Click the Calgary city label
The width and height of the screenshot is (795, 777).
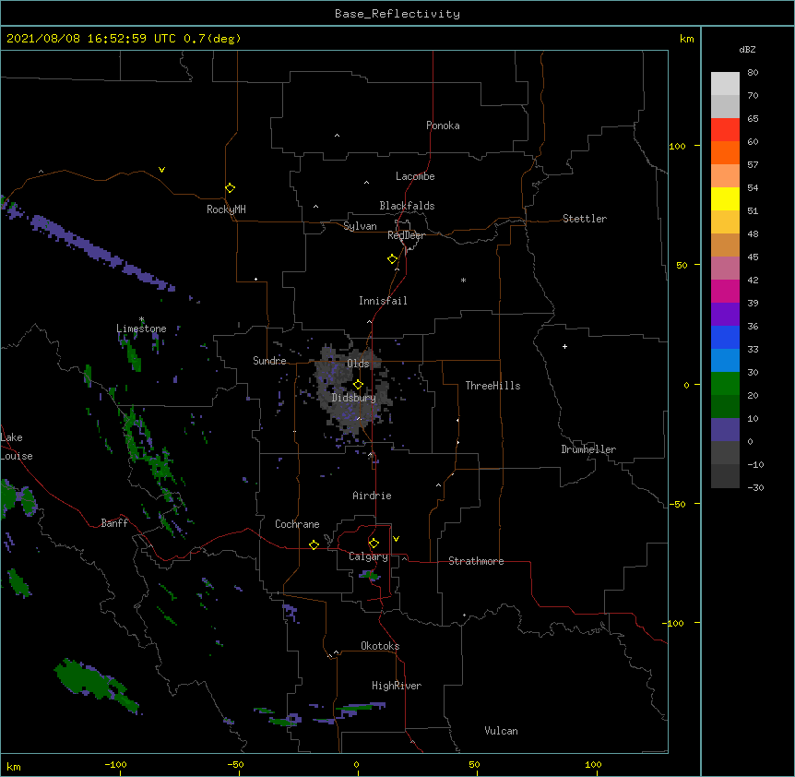[x=368, y=556]
